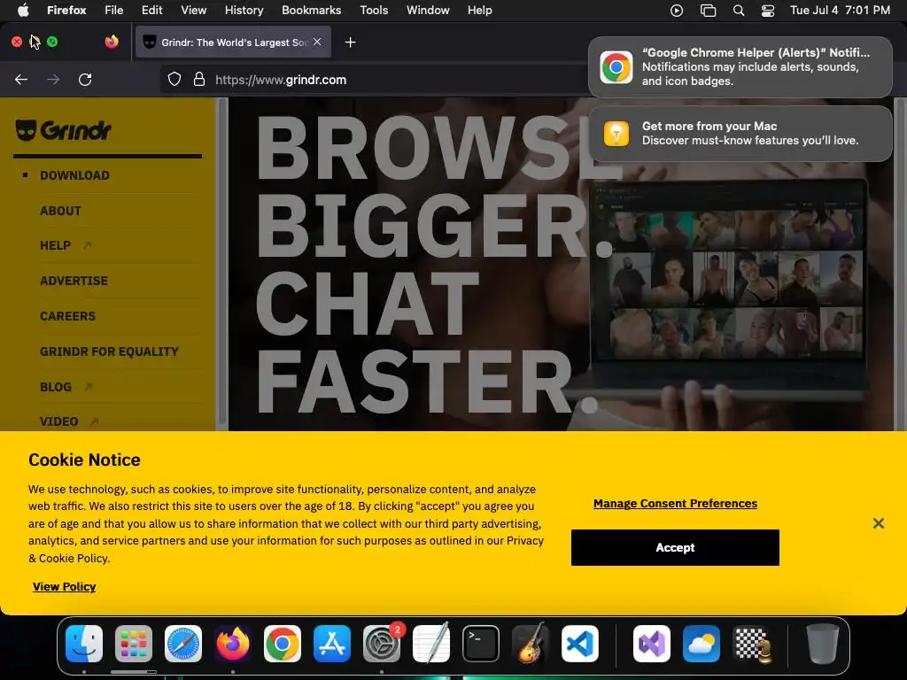Click the Grindr logo in the sidebar
Image resolution: width=907 pixels, height=680 pixels.
(63, 130)
